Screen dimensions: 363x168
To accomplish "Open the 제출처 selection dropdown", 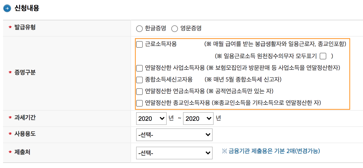I will click(x=174, y=153).
